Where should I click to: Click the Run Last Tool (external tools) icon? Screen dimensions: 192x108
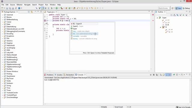[61, 8]
